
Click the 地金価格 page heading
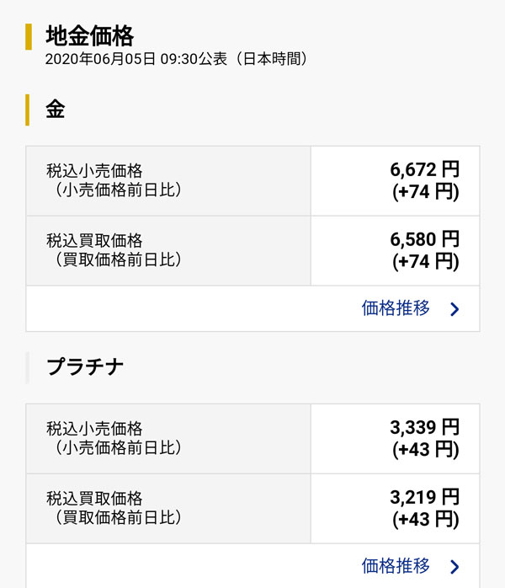tap(89, 36)
